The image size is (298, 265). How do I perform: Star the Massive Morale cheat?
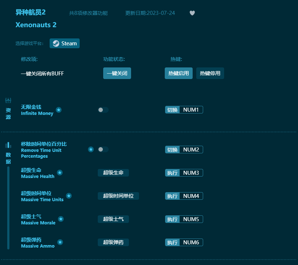[60, 219]
